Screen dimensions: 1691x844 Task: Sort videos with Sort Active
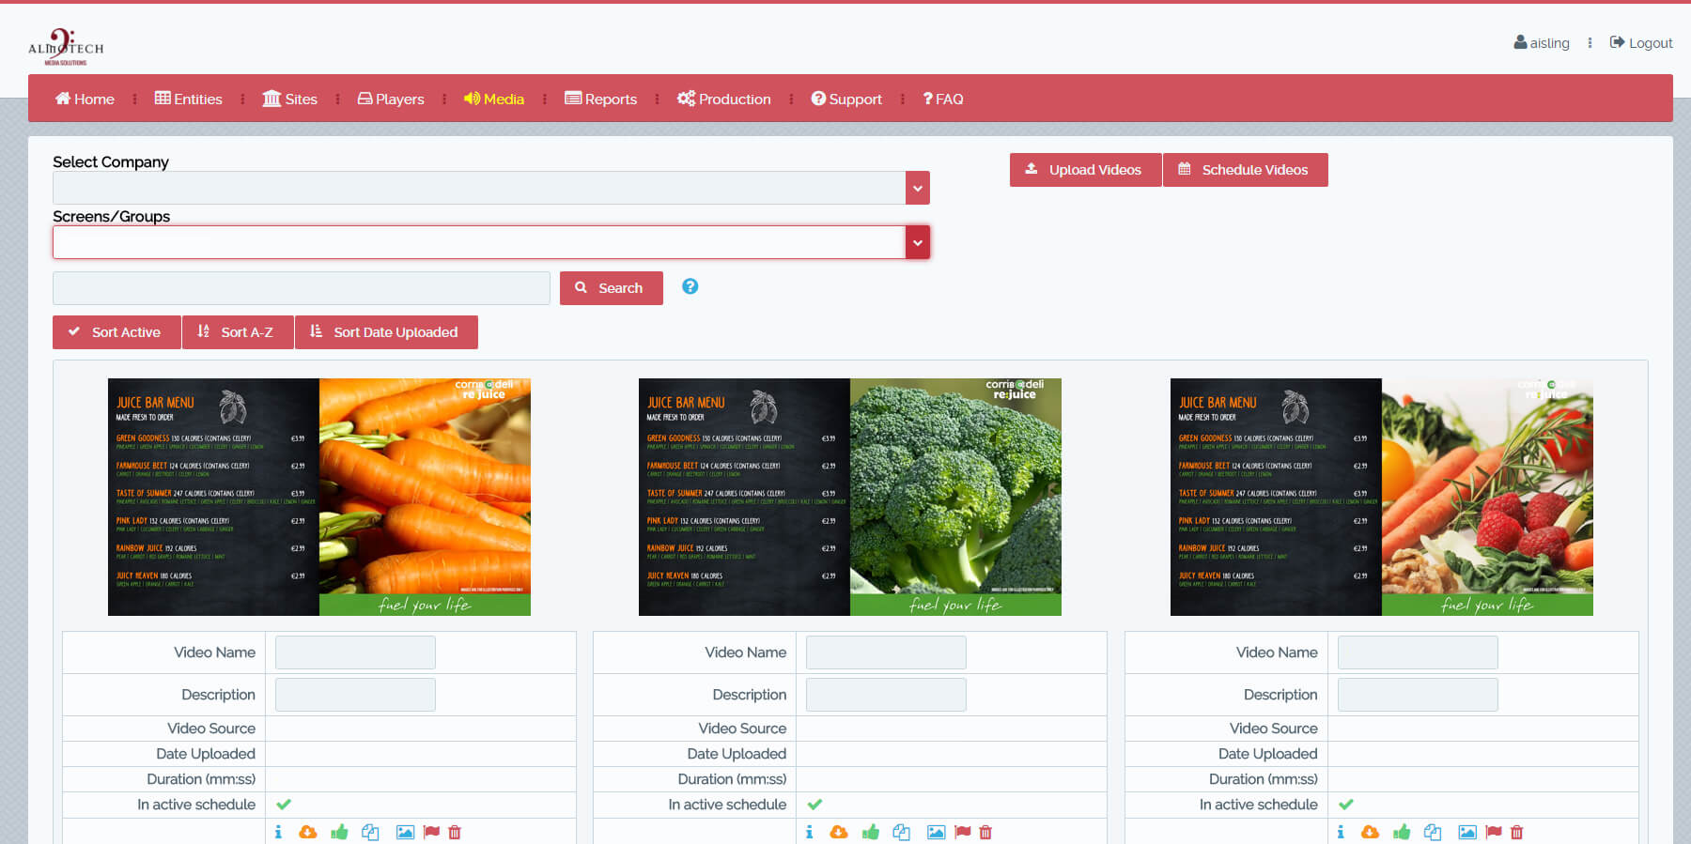[116, 332]
